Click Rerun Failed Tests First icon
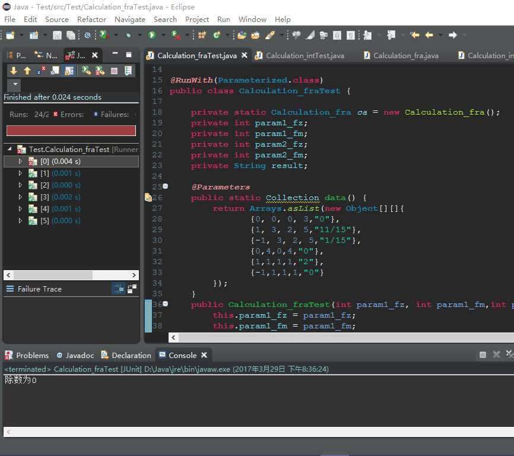The height and width of the screenshot is (456, 514). (100, 71)
